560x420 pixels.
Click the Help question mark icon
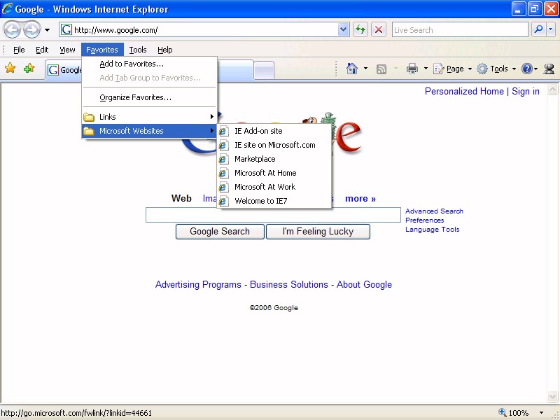tap(526, 69)
